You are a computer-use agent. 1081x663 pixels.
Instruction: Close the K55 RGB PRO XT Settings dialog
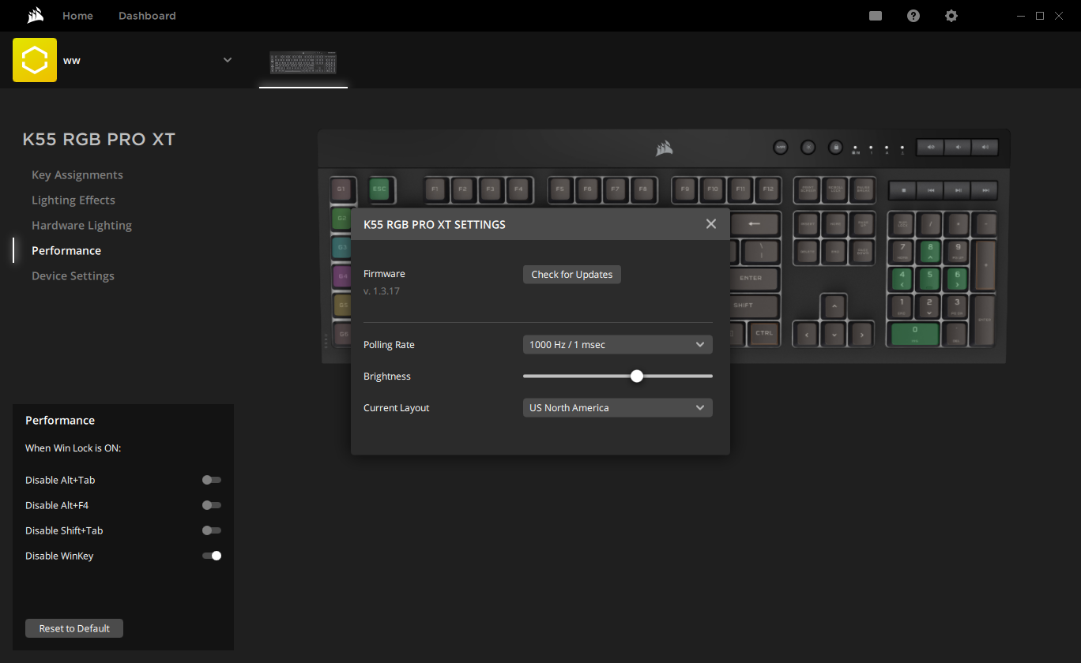tap(711, 224)
